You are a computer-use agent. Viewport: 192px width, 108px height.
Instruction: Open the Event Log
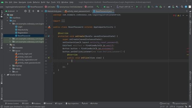pyautogui.click(x=165, y=103)
